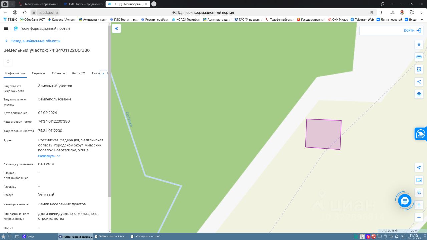
Task: Open the star application launcher in the taskbar
Action: point(3,237)
